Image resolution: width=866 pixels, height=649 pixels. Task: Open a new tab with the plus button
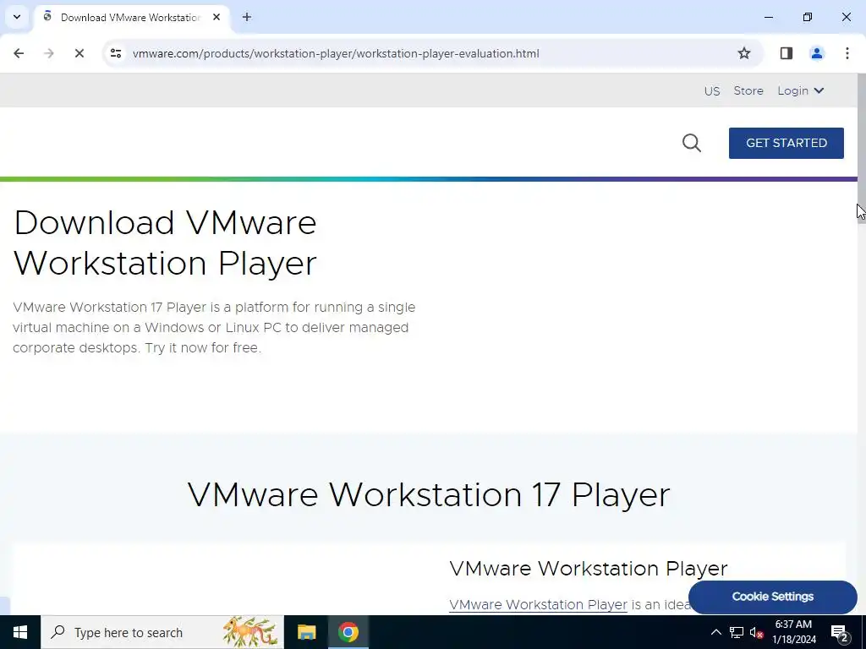[247, 17]
